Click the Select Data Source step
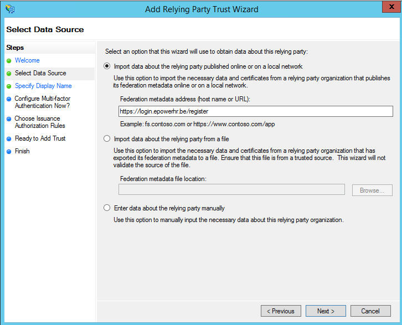 point(40,73)
